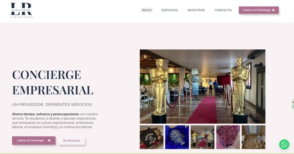Open the WhatsApp chat floating icon

click(284, 144)
